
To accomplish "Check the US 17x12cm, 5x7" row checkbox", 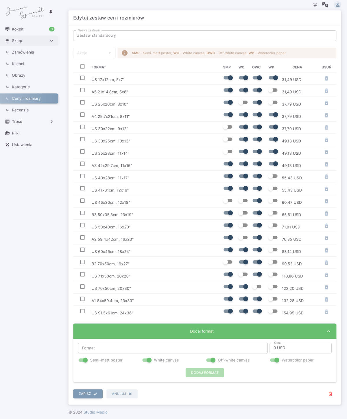I will (82, 78).
